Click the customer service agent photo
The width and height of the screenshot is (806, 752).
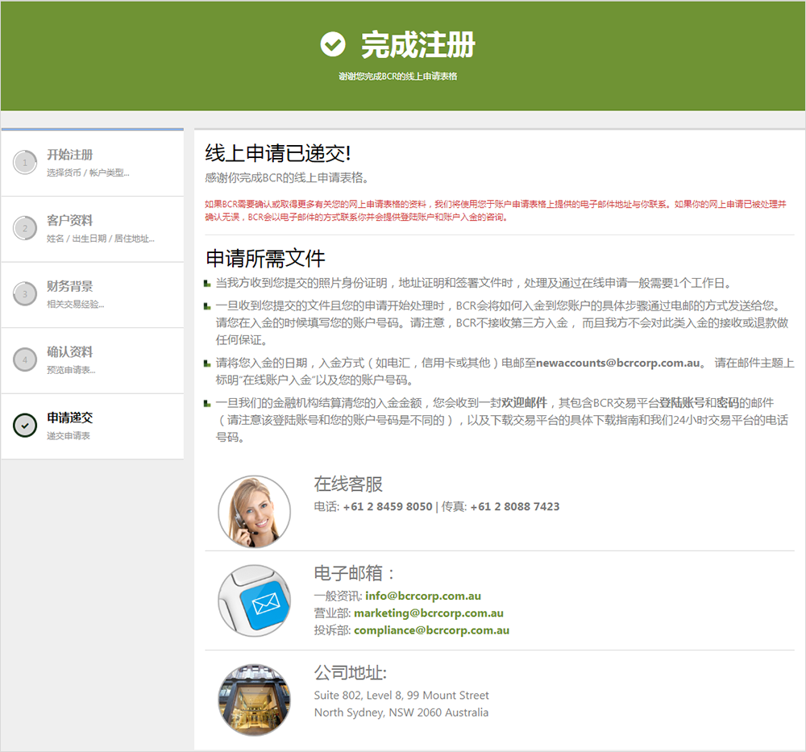[255, 512]
